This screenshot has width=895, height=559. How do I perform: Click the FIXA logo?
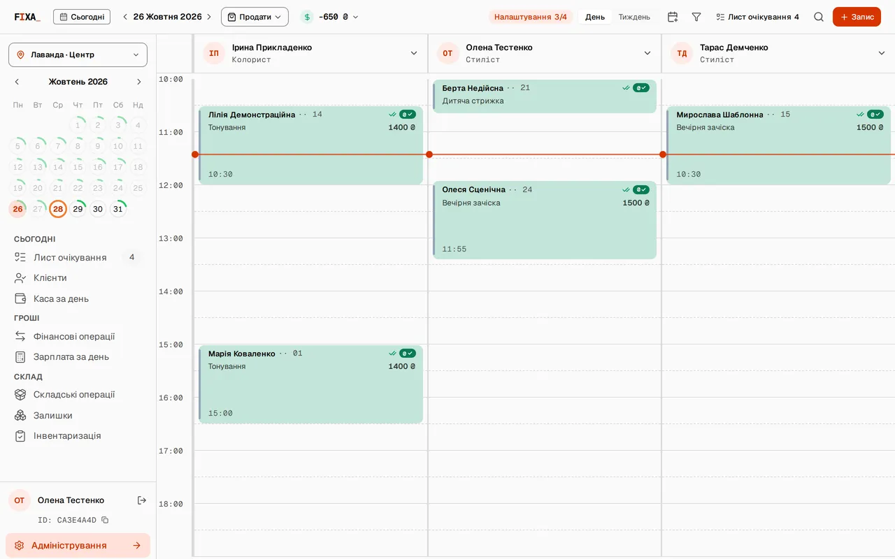tap(27, 17)
